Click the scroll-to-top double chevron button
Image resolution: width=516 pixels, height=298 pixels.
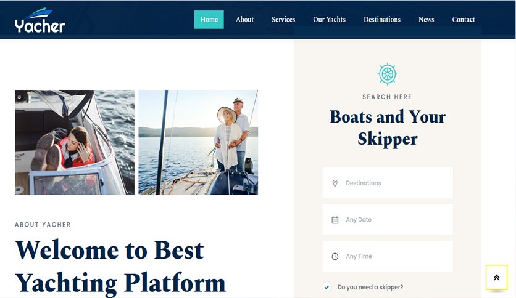(x=496, y=277)
